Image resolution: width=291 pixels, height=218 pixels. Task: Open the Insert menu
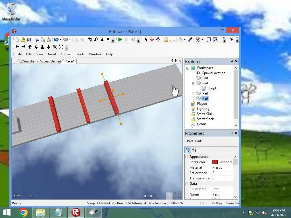point(52,54)
